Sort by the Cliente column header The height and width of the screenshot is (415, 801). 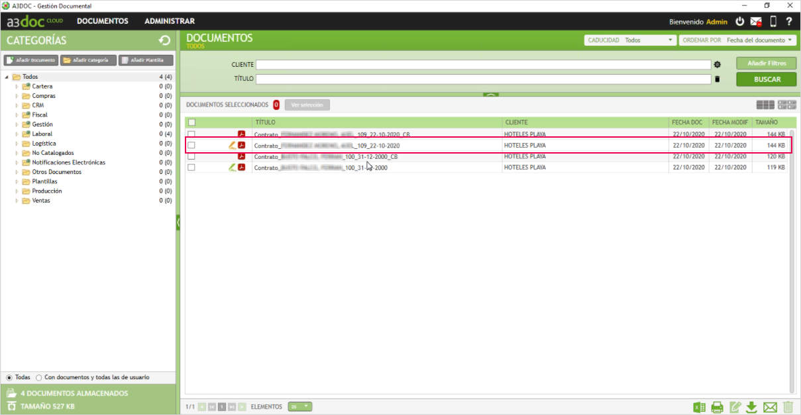coord(585,122)
